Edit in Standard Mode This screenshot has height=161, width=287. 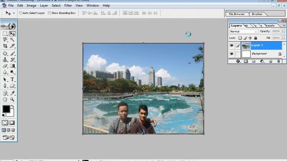tap(5, 123)
